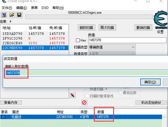Click the scan progress bar
168x127 pixels.
[89, 17]
